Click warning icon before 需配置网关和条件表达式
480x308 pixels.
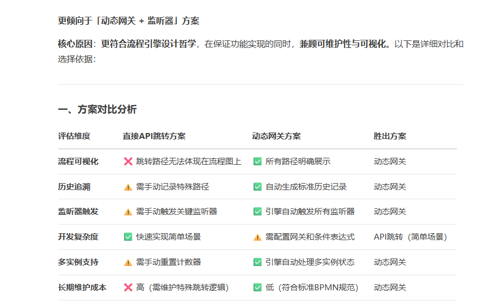[x=257, y=237]
